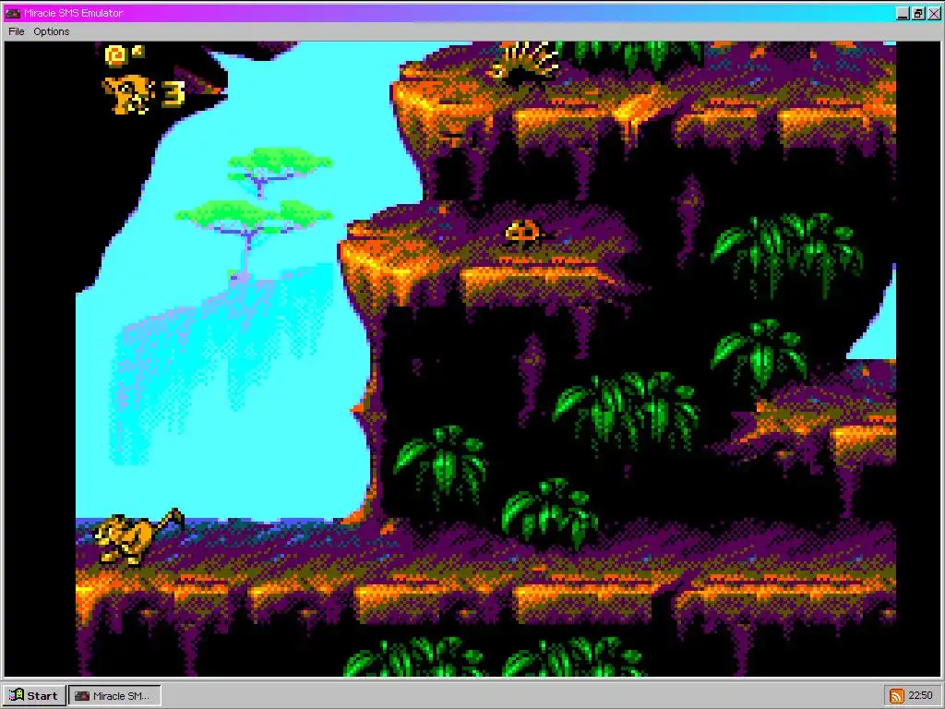Click the lives counter number 3
This screenshot has width=945, height=709.
[x=174, y=94]
